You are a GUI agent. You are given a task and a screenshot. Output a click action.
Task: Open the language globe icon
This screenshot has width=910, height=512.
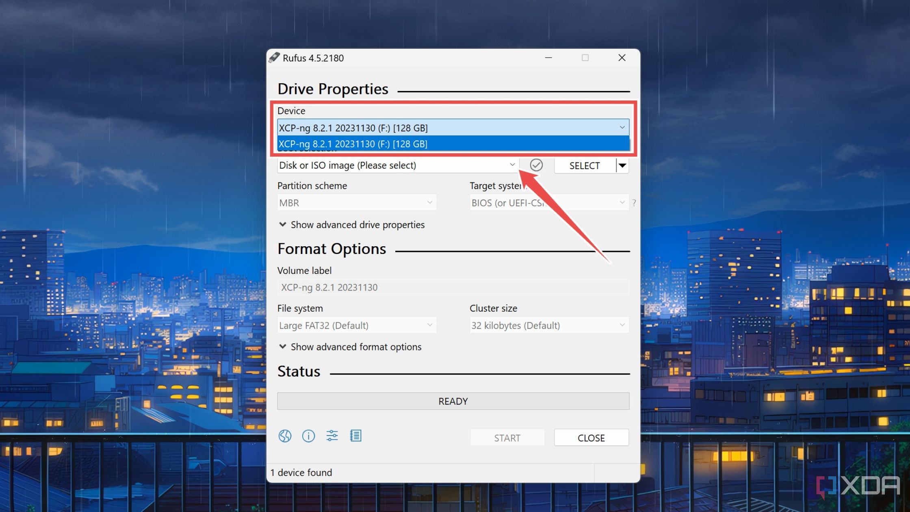(x=285, y=436)
